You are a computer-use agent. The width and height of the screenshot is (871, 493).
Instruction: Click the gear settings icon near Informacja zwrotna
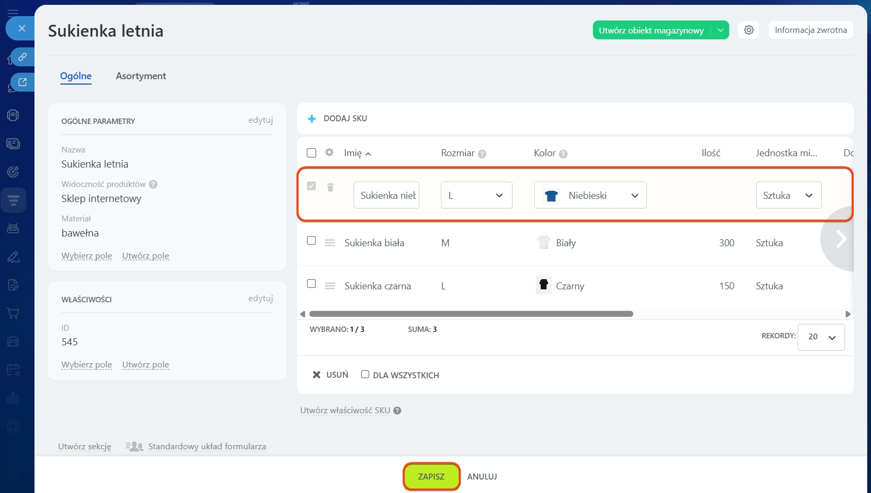749,30
